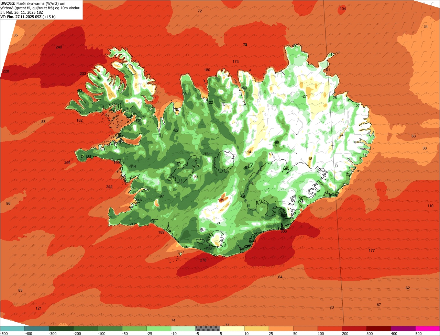
Task: Select the orange 25 to 50 legend swatch
Action: (x=281, y=328)
